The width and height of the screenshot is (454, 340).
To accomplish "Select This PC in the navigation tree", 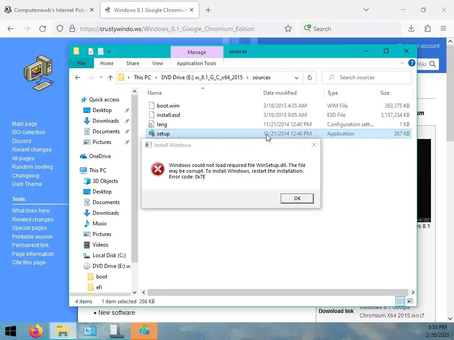I will [x=97, y=170].
